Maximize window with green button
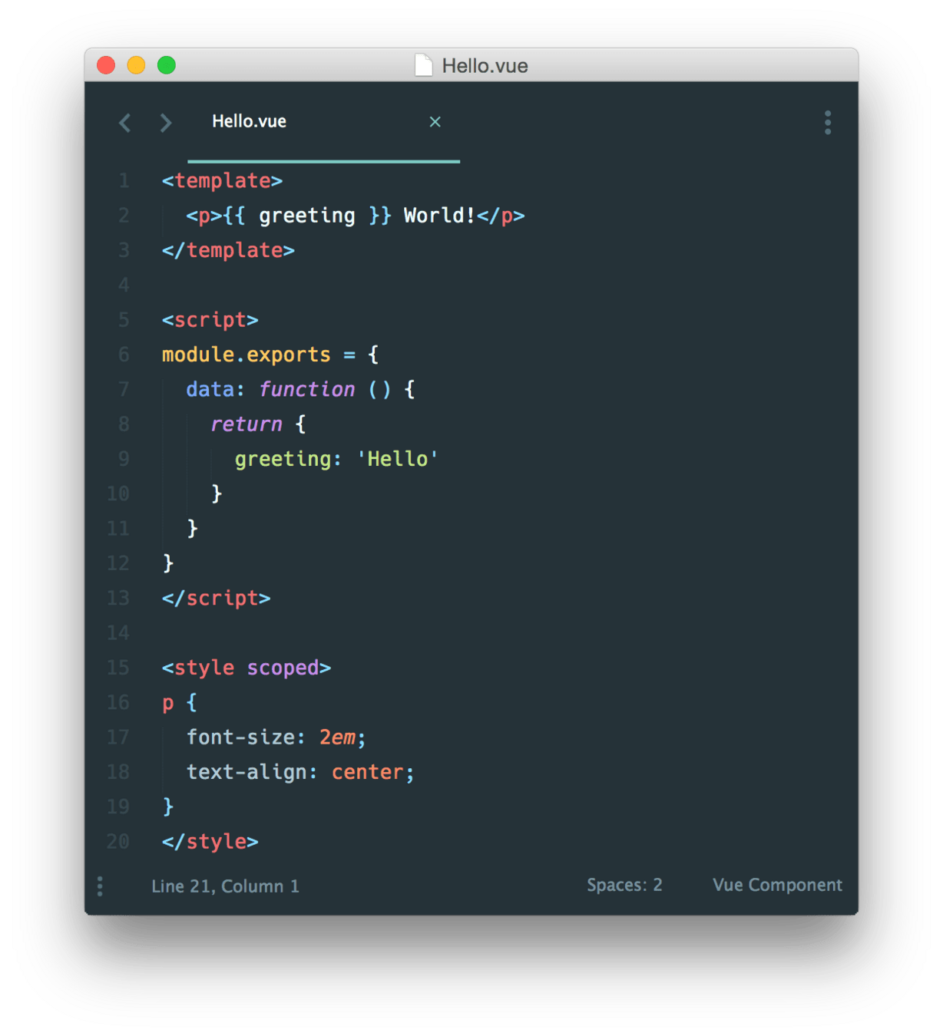The image size is (943, 1036). coord(167,65)
